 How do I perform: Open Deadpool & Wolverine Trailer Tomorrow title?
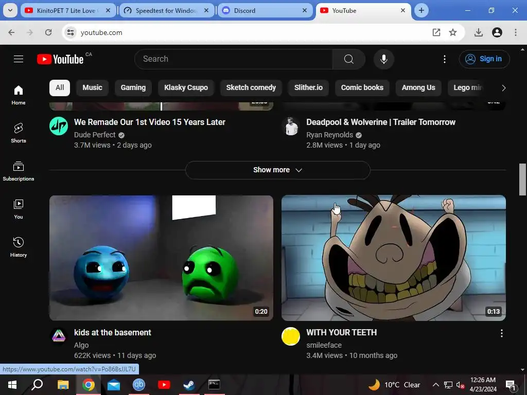point(381,122)
